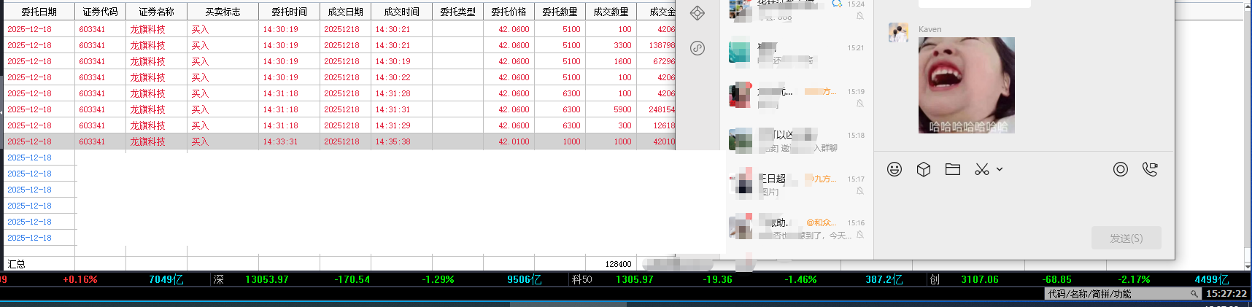
Task: Click the filled quantity cell 3300
Action: (611, 45)
